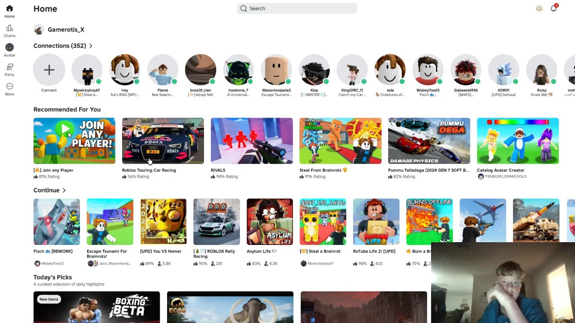Click PEMBURU_ORANGSOLO under Catalog Avatar Creator

[x=505, y=177]
